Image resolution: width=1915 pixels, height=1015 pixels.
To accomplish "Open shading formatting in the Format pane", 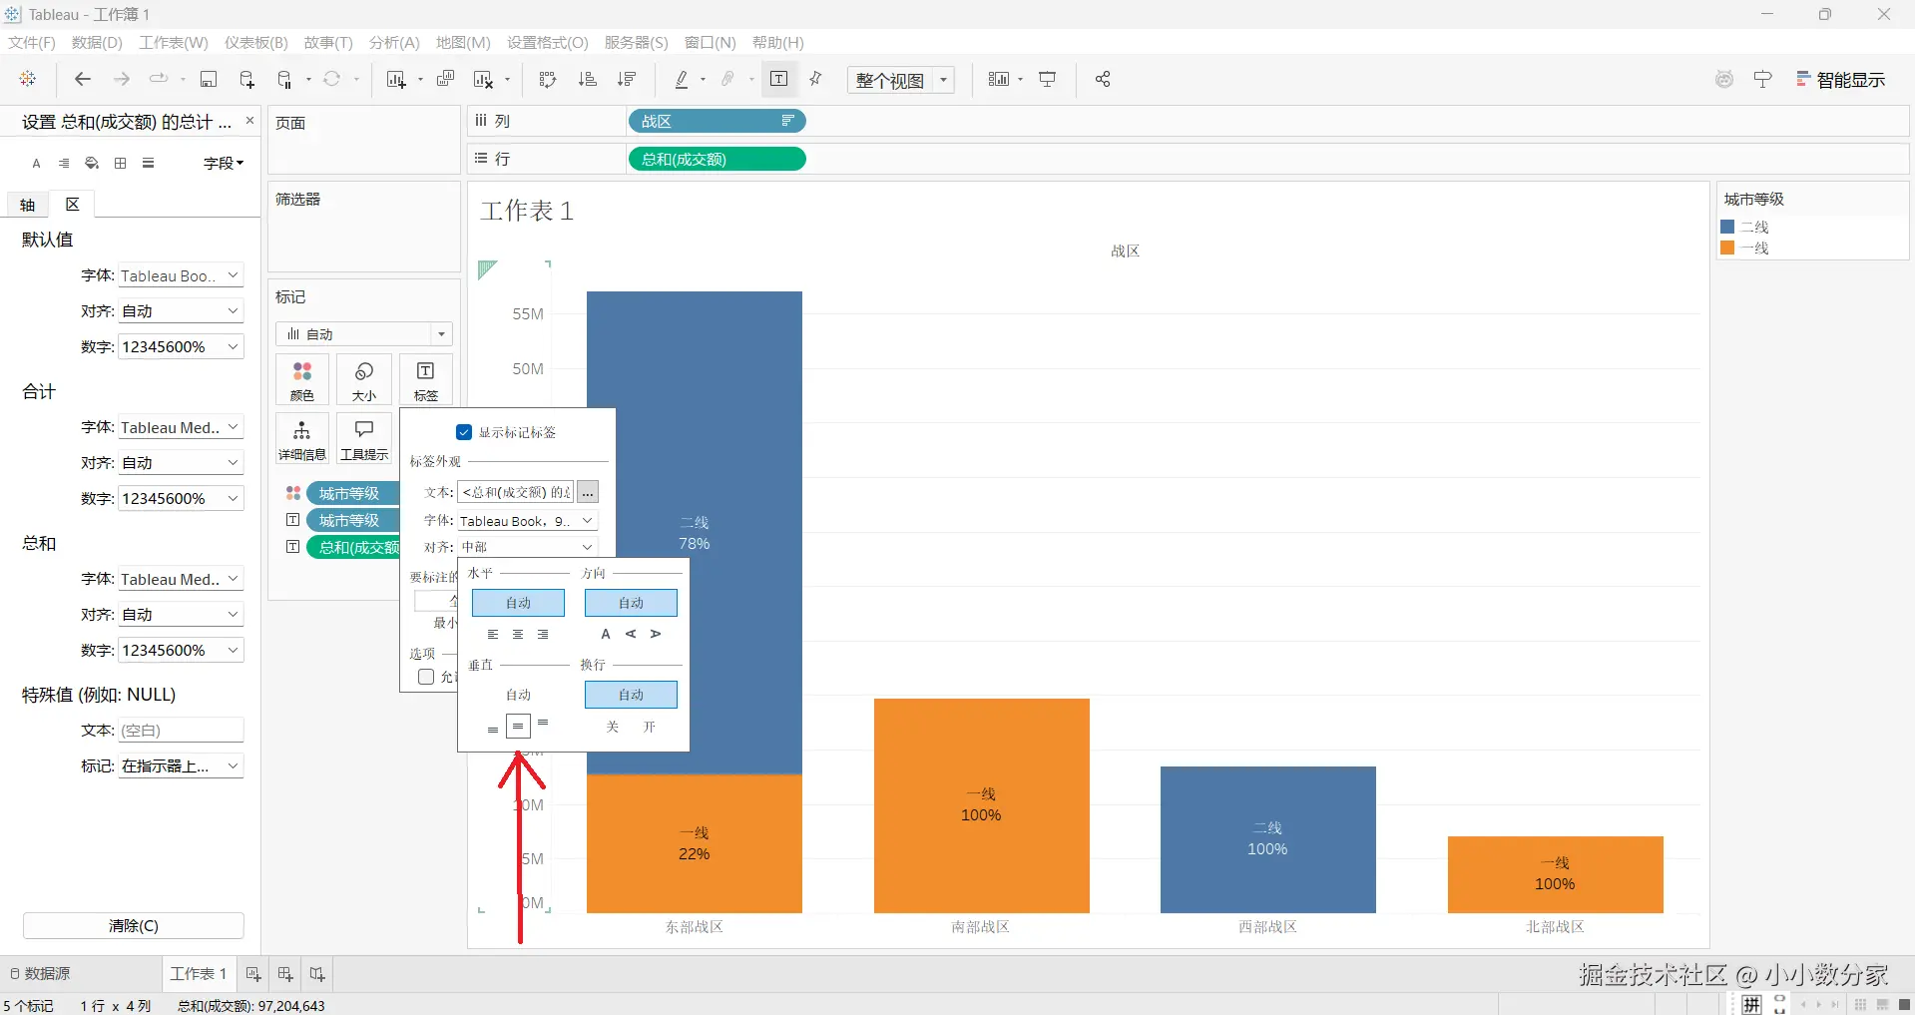I will [92, 164].
